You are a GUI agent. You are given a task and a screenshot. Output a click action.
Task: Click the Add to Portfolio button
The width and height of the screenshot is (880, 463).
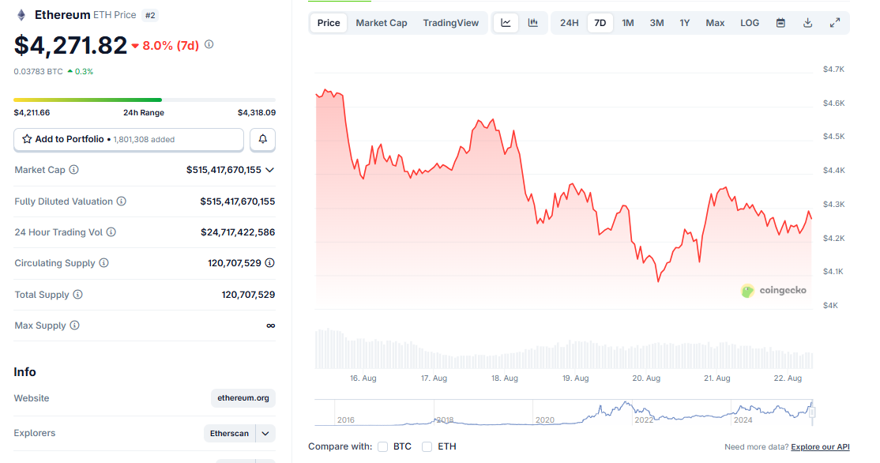pos(129,140)
